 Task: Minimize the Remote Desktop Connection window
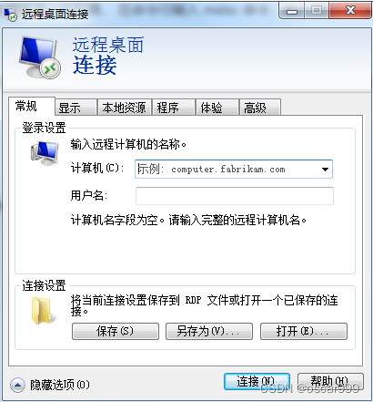[x=291, y=11]
